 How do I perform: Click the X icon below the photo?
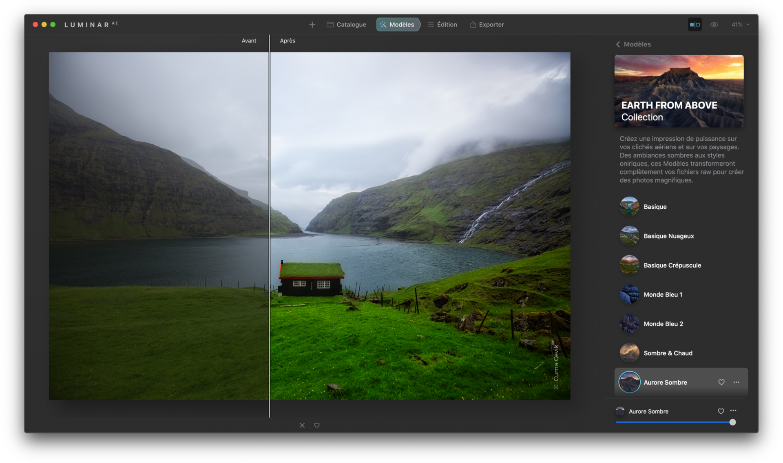(302, 425)
